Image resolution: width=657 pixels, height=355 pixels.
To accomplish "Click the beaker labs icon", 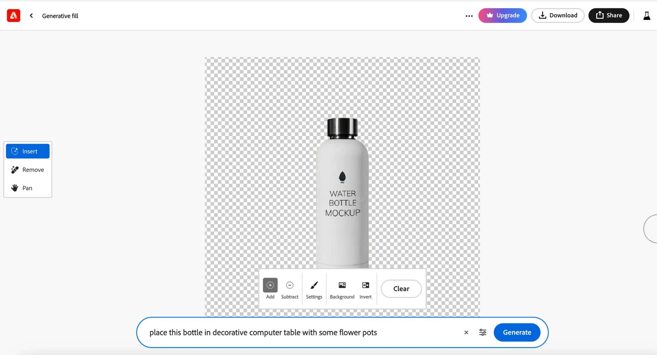I will [646, 15].
